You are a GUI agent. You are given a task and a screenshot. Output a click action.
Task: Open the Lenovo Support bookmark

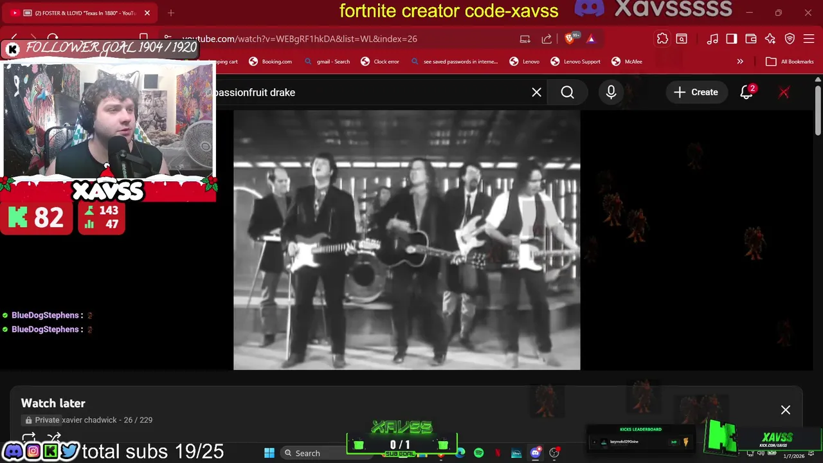coord(575,62)
